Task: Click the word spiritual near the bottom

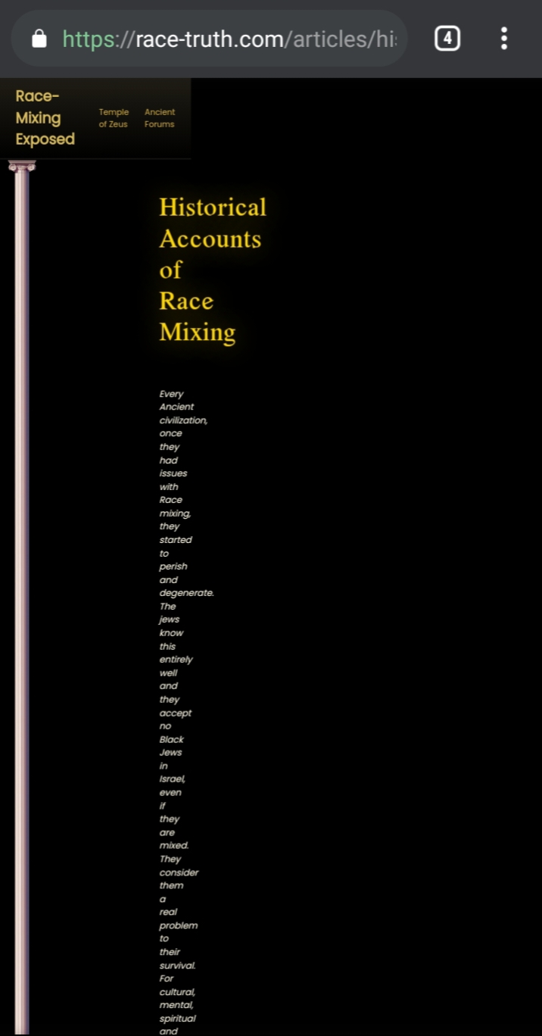Action: (x=177, y=1018)
